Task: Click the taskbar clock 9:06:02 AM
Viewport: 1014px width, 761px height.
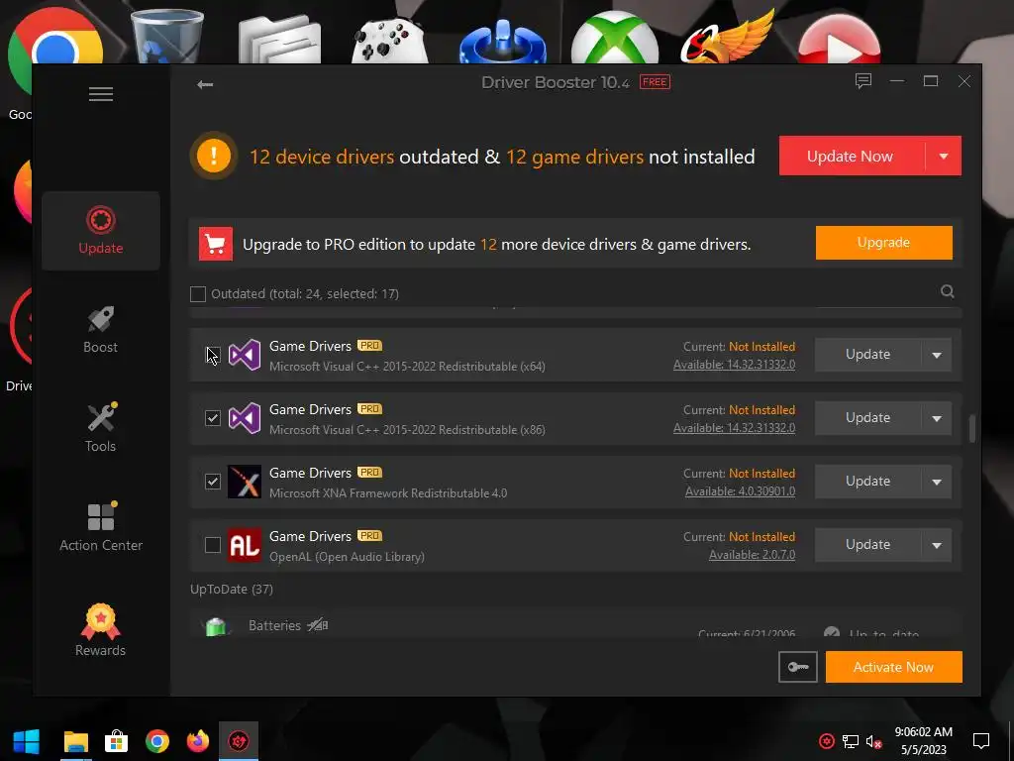Action: [x=924, y=732]
